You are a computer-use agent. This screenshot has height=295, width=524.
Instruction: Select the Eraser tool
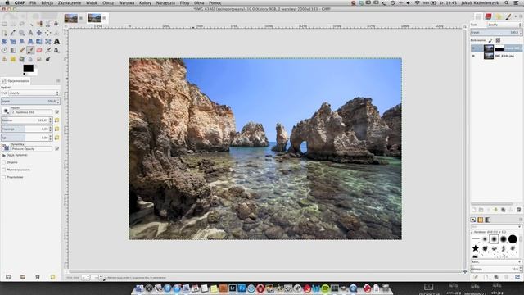[39, 50]
